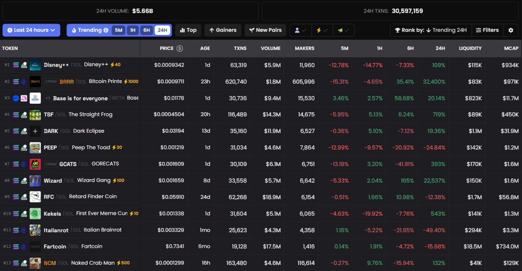Screen dimensions: 522x271
Task: Click the lightning boost 1000 badge on BRRR
Action: pos(131,81)
